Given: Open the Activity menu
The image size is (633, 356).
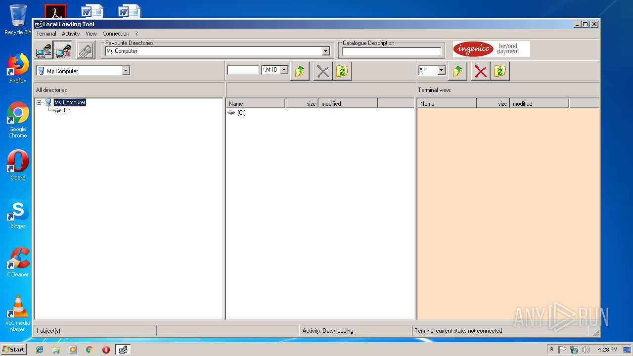Looking at the screenshot, I should click(x=71, y=34).
